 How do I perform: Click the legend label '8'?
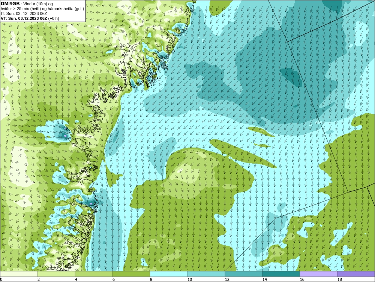[x=151, y=279]
